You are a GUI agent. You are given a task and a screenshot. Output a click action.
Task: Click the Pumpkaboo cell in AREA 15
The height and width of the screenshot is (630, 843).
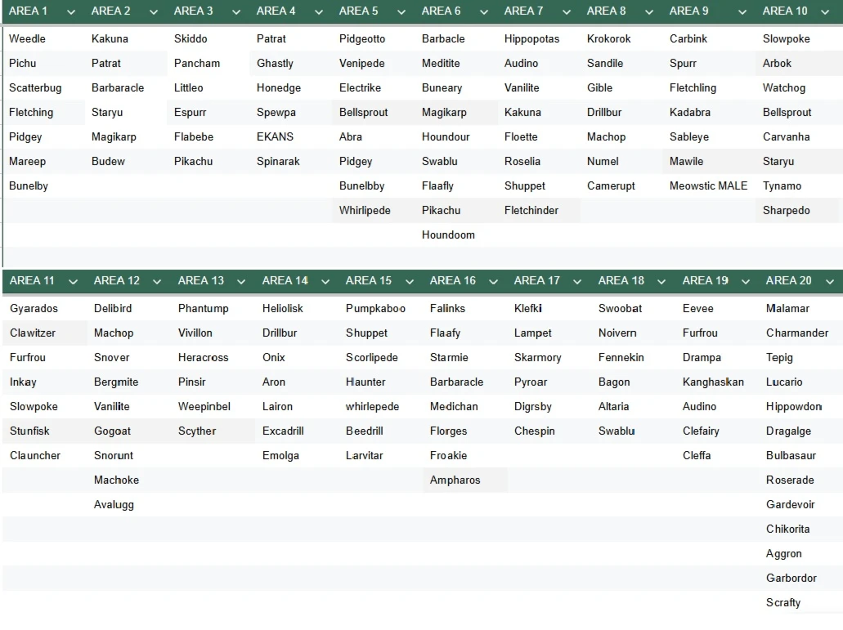pyautogui.click(x=375, y=309)
